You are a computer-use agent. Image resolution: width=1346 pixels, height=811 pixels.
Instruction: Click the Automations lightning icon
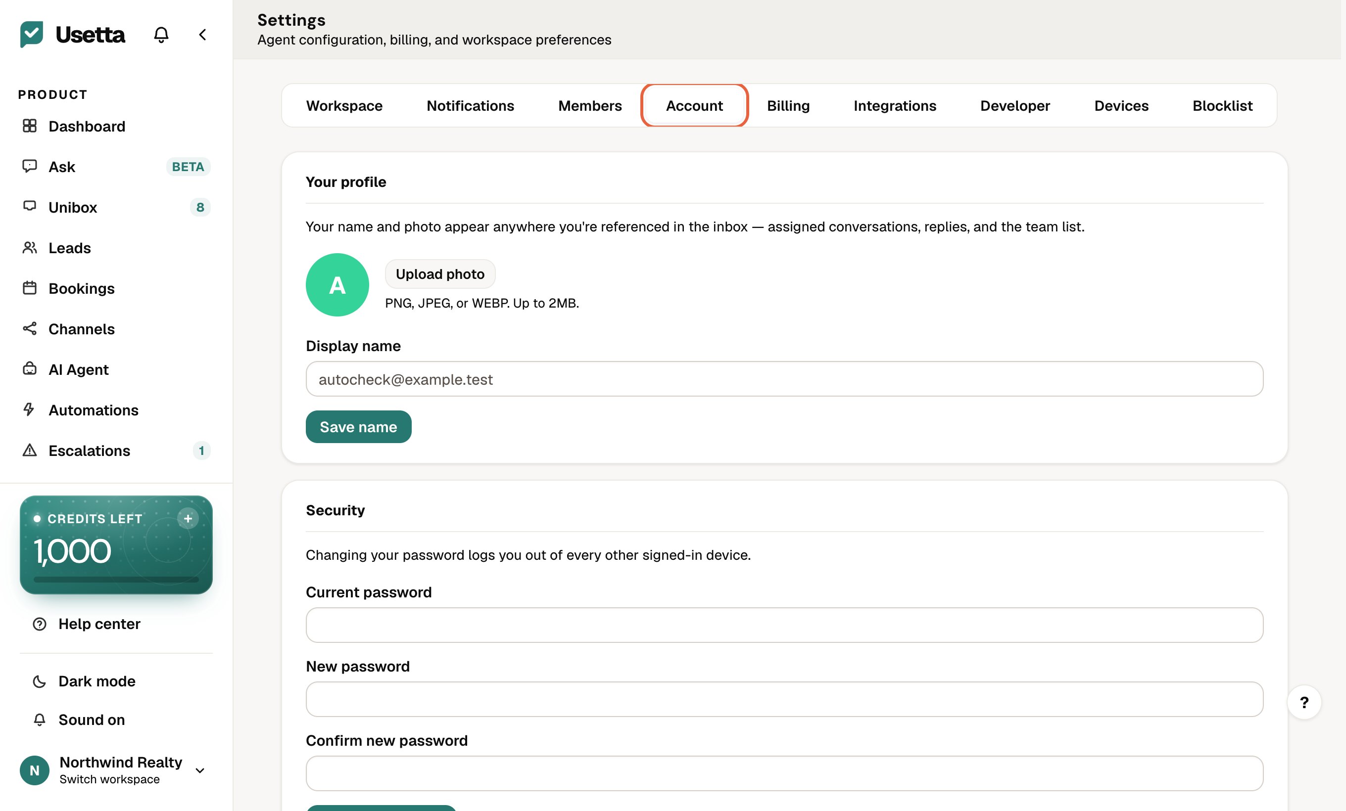click(29, 409)
